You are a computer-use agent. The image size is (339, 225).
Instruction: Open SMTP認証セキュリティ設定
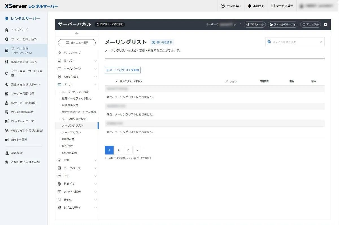pos(79,112)
